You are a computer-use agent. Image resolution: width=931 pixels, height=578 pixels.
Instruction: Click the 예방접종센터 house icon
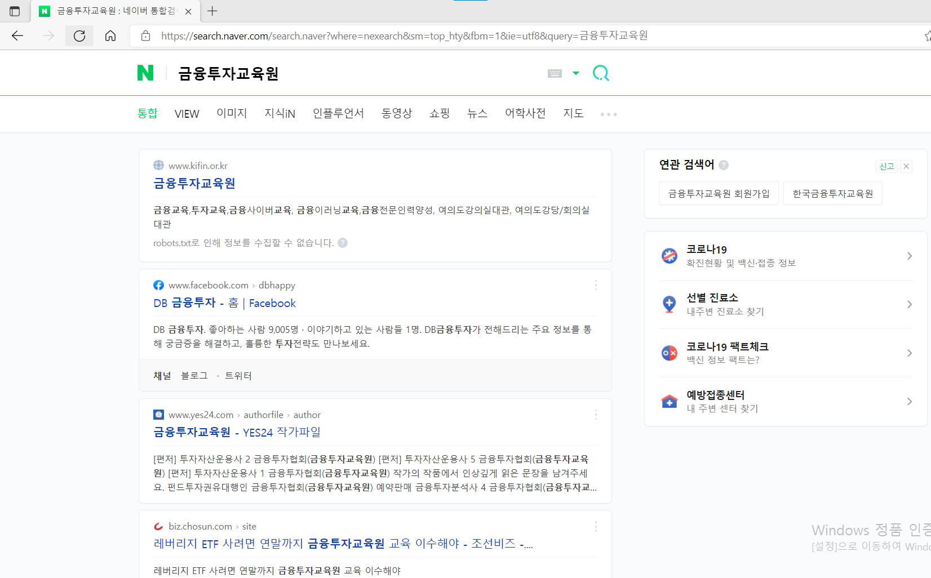click(x=670, y=402)
